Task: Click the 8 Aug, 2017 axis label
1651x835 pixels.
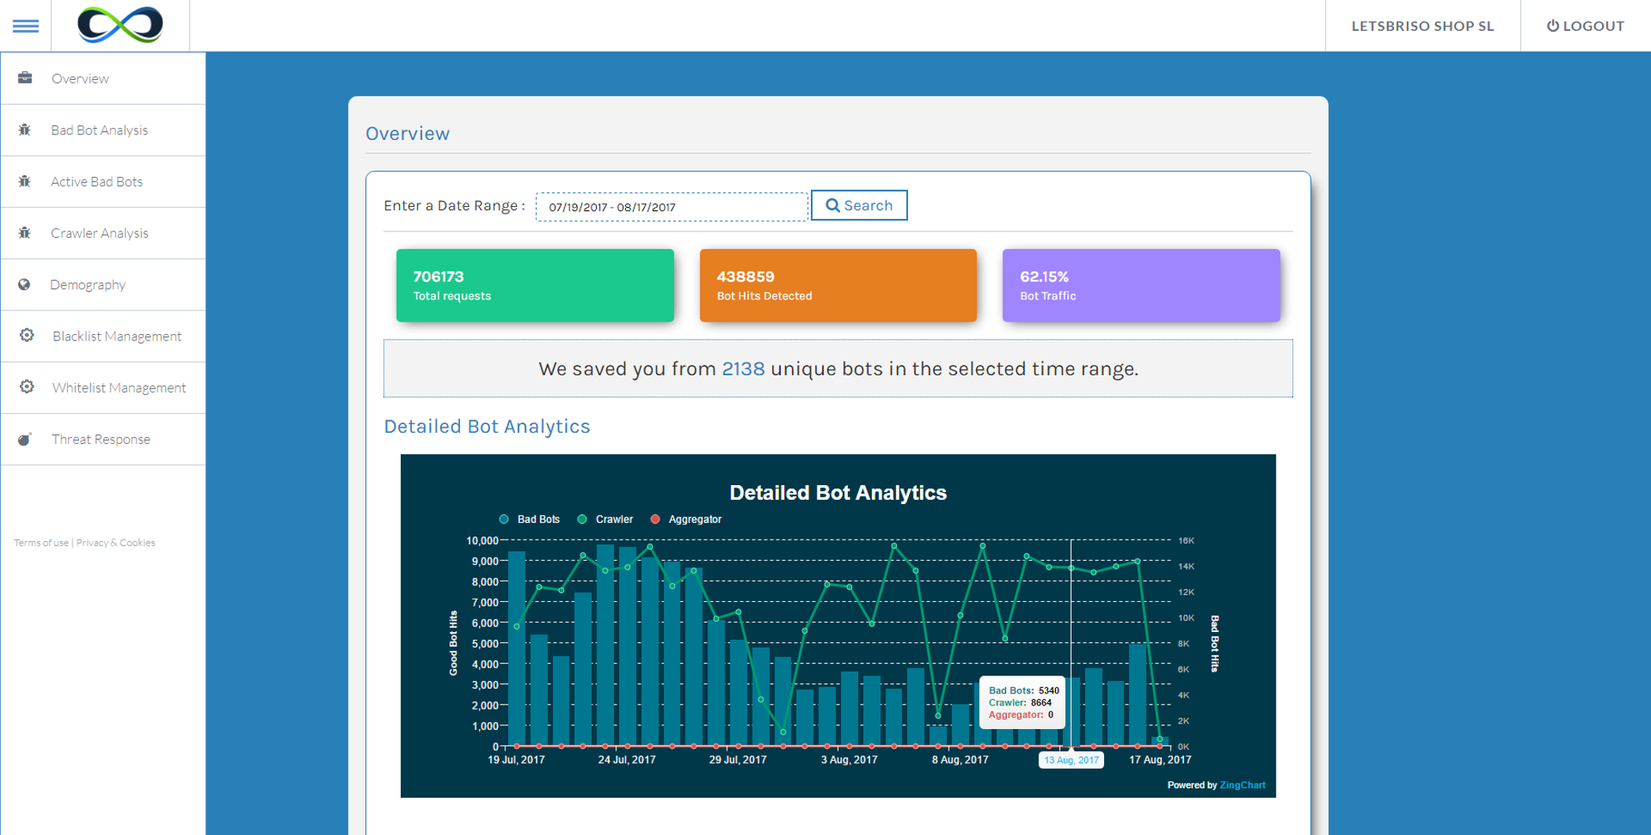Action: pos(959,760)
